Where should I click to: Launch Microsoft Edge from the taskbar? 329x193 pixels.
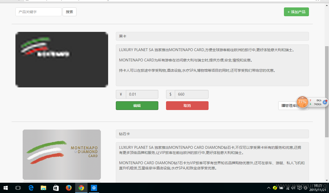click(31, 188)
